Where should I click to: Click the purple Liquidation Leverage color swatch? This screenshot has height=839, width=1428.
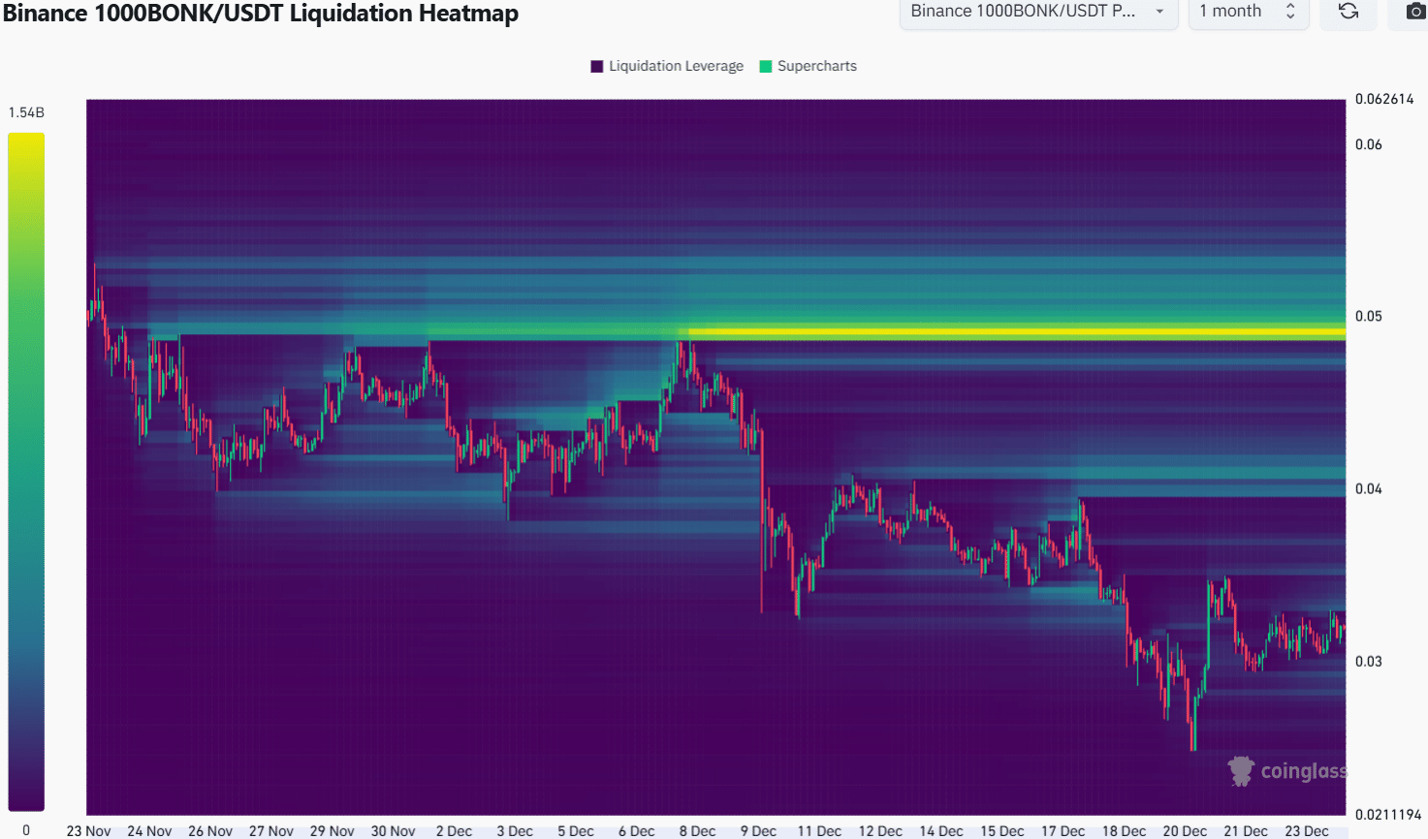point(597,66)
